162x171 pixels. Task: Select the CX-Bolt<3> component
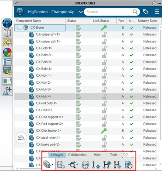(44, 62)
